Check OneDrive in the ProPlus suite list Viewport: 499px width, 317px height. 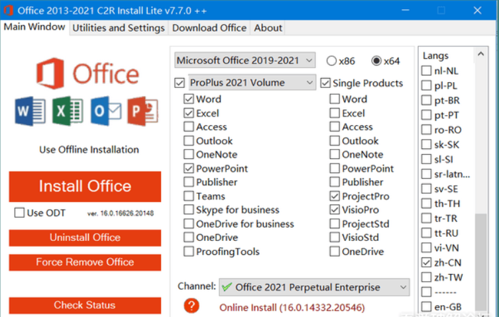[189, 237]
